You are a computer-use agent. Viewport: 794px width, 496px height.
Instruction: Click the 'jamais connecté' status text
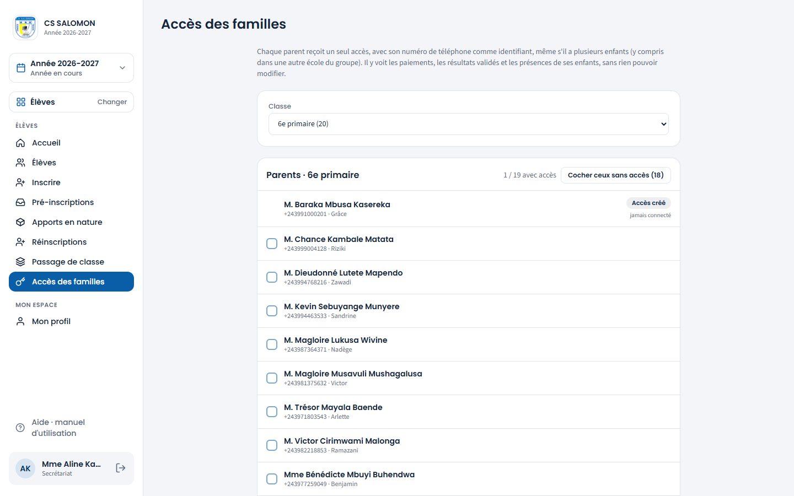tap(651, 215)
